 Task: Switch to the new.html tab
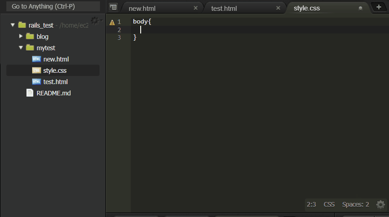pyautogui.click(x=142, y=9)
